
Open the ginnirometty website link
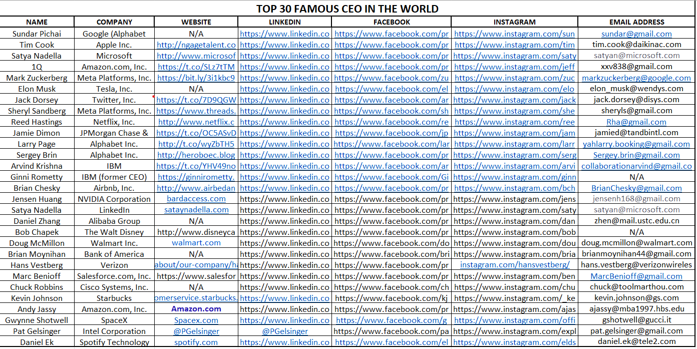(196, 177)
